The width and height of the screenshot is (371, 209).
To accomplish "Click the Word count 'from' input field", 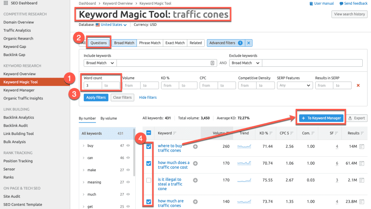I will 92,86.
